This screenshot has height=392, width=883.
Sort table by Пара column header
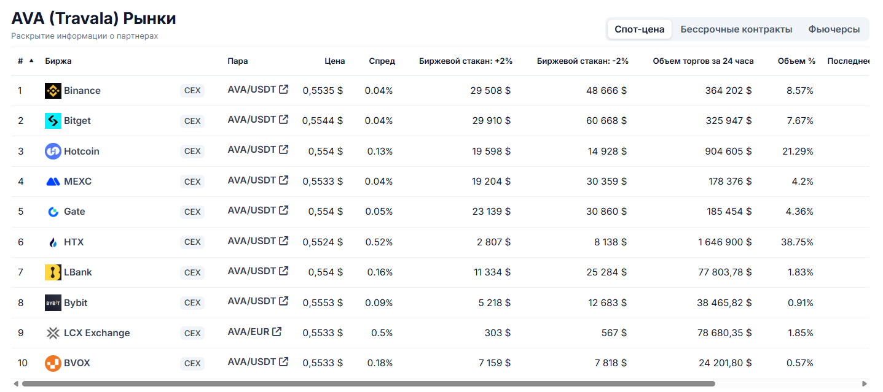coord(238,61)
